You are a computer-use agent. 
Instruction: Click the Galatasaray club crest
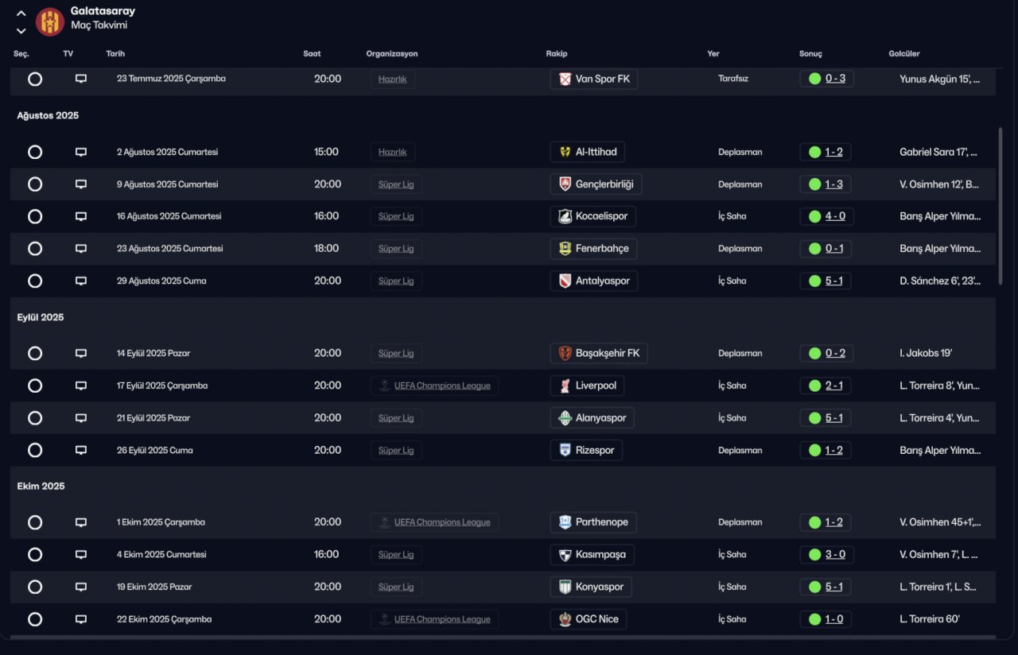click(x=50, y=21)
